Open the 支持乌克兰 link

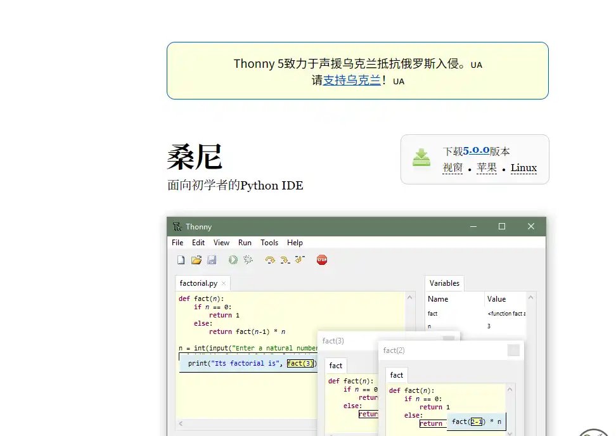(352, 80)
